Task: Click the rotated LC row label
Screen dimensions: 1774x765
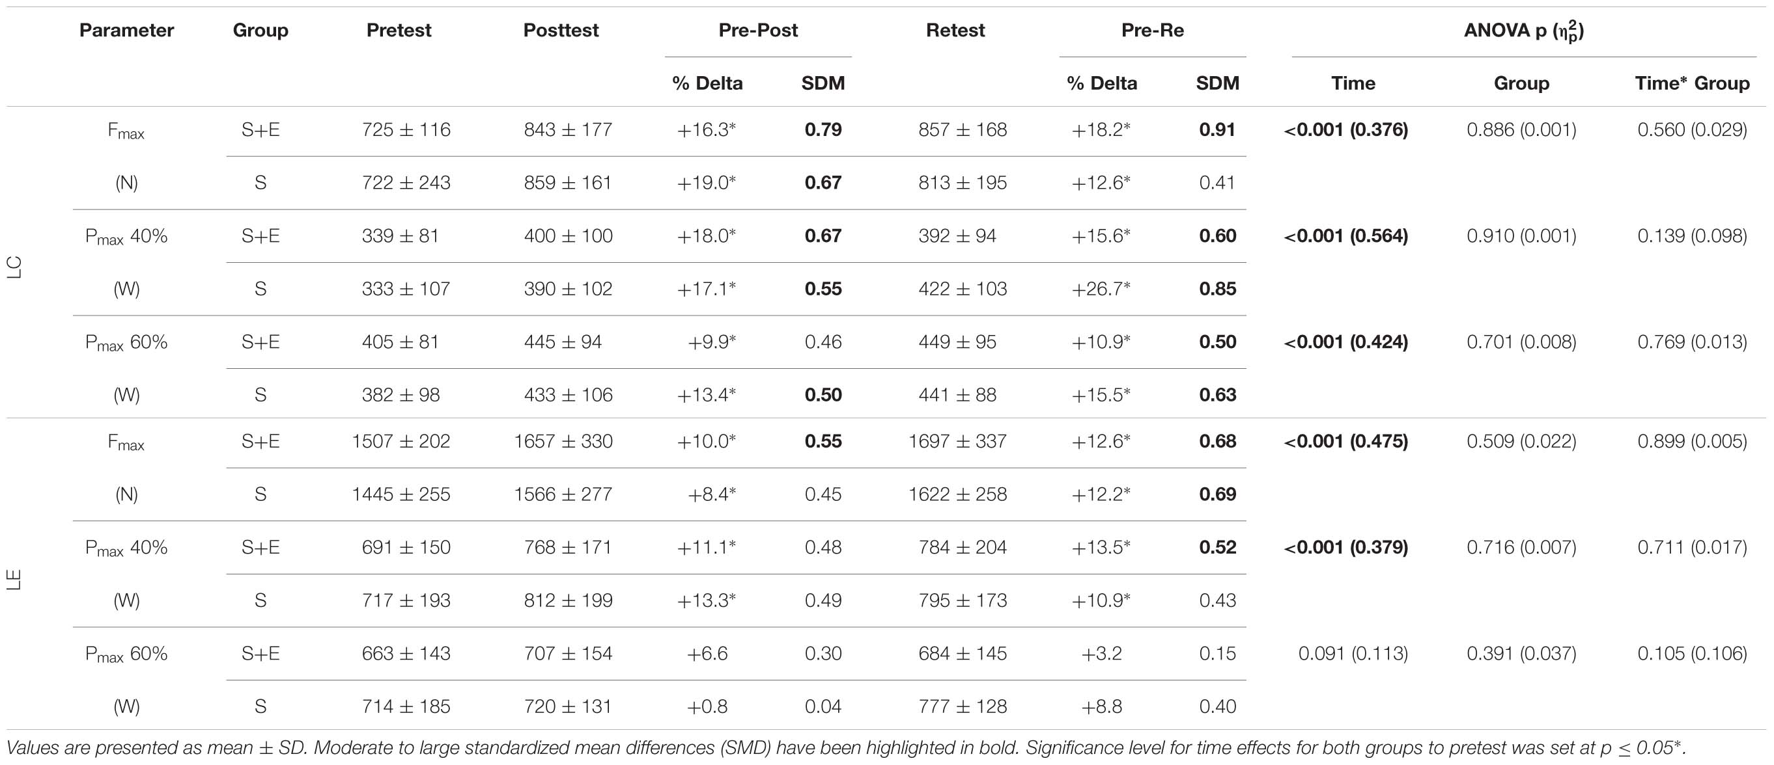Action: (x=14, y=267)
